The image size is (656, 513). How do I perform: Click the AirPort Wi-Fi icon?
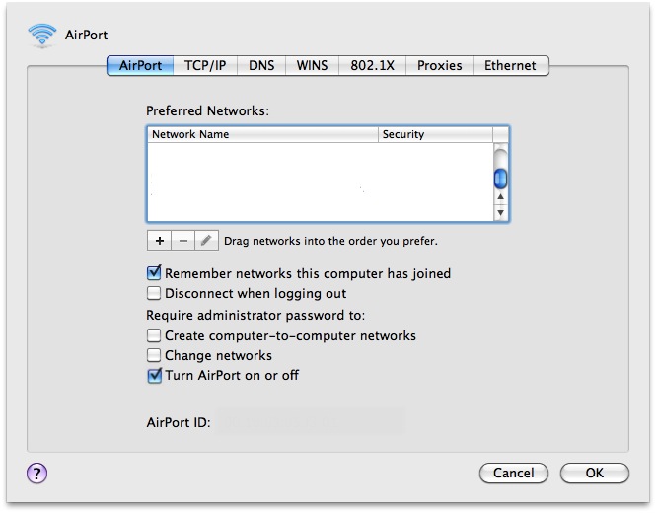pos(41,35)
